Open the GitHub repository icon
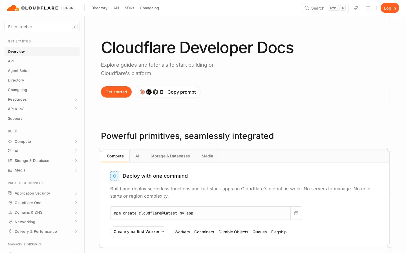This screenshot has width=406, height=253. [356, 8]
